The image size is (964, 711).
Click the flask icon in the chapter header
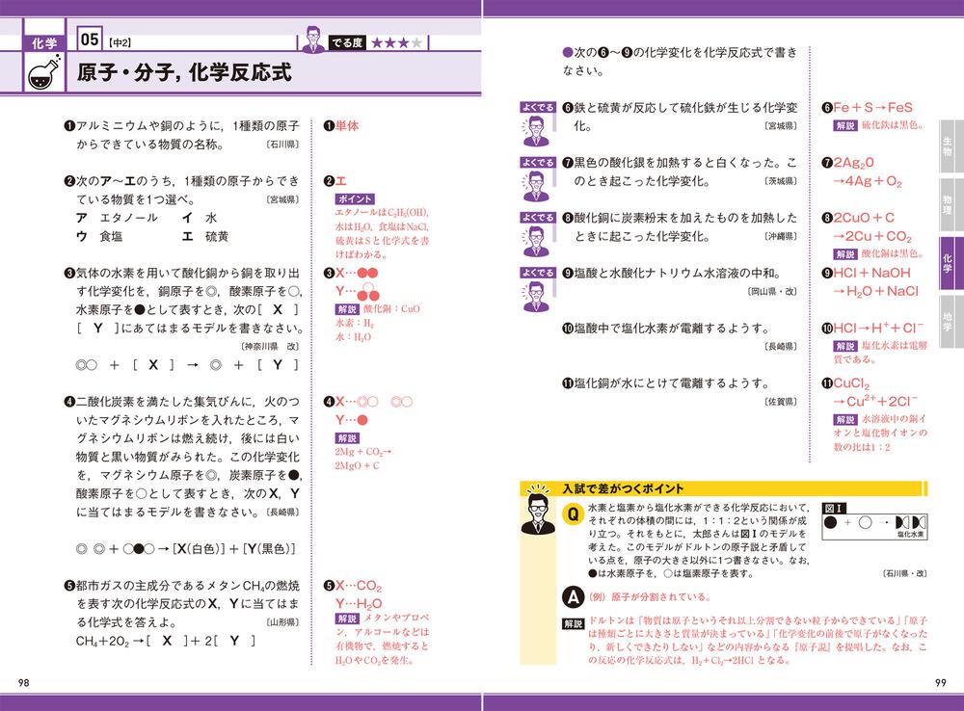[45, 72]
